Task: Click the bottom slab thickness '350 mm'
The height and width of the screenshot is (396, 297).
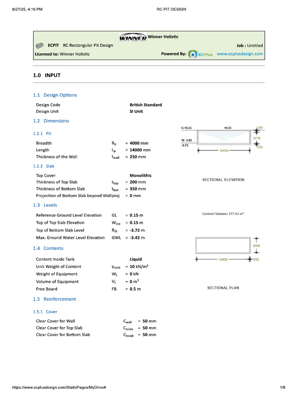Action: [x=138, y=189]
